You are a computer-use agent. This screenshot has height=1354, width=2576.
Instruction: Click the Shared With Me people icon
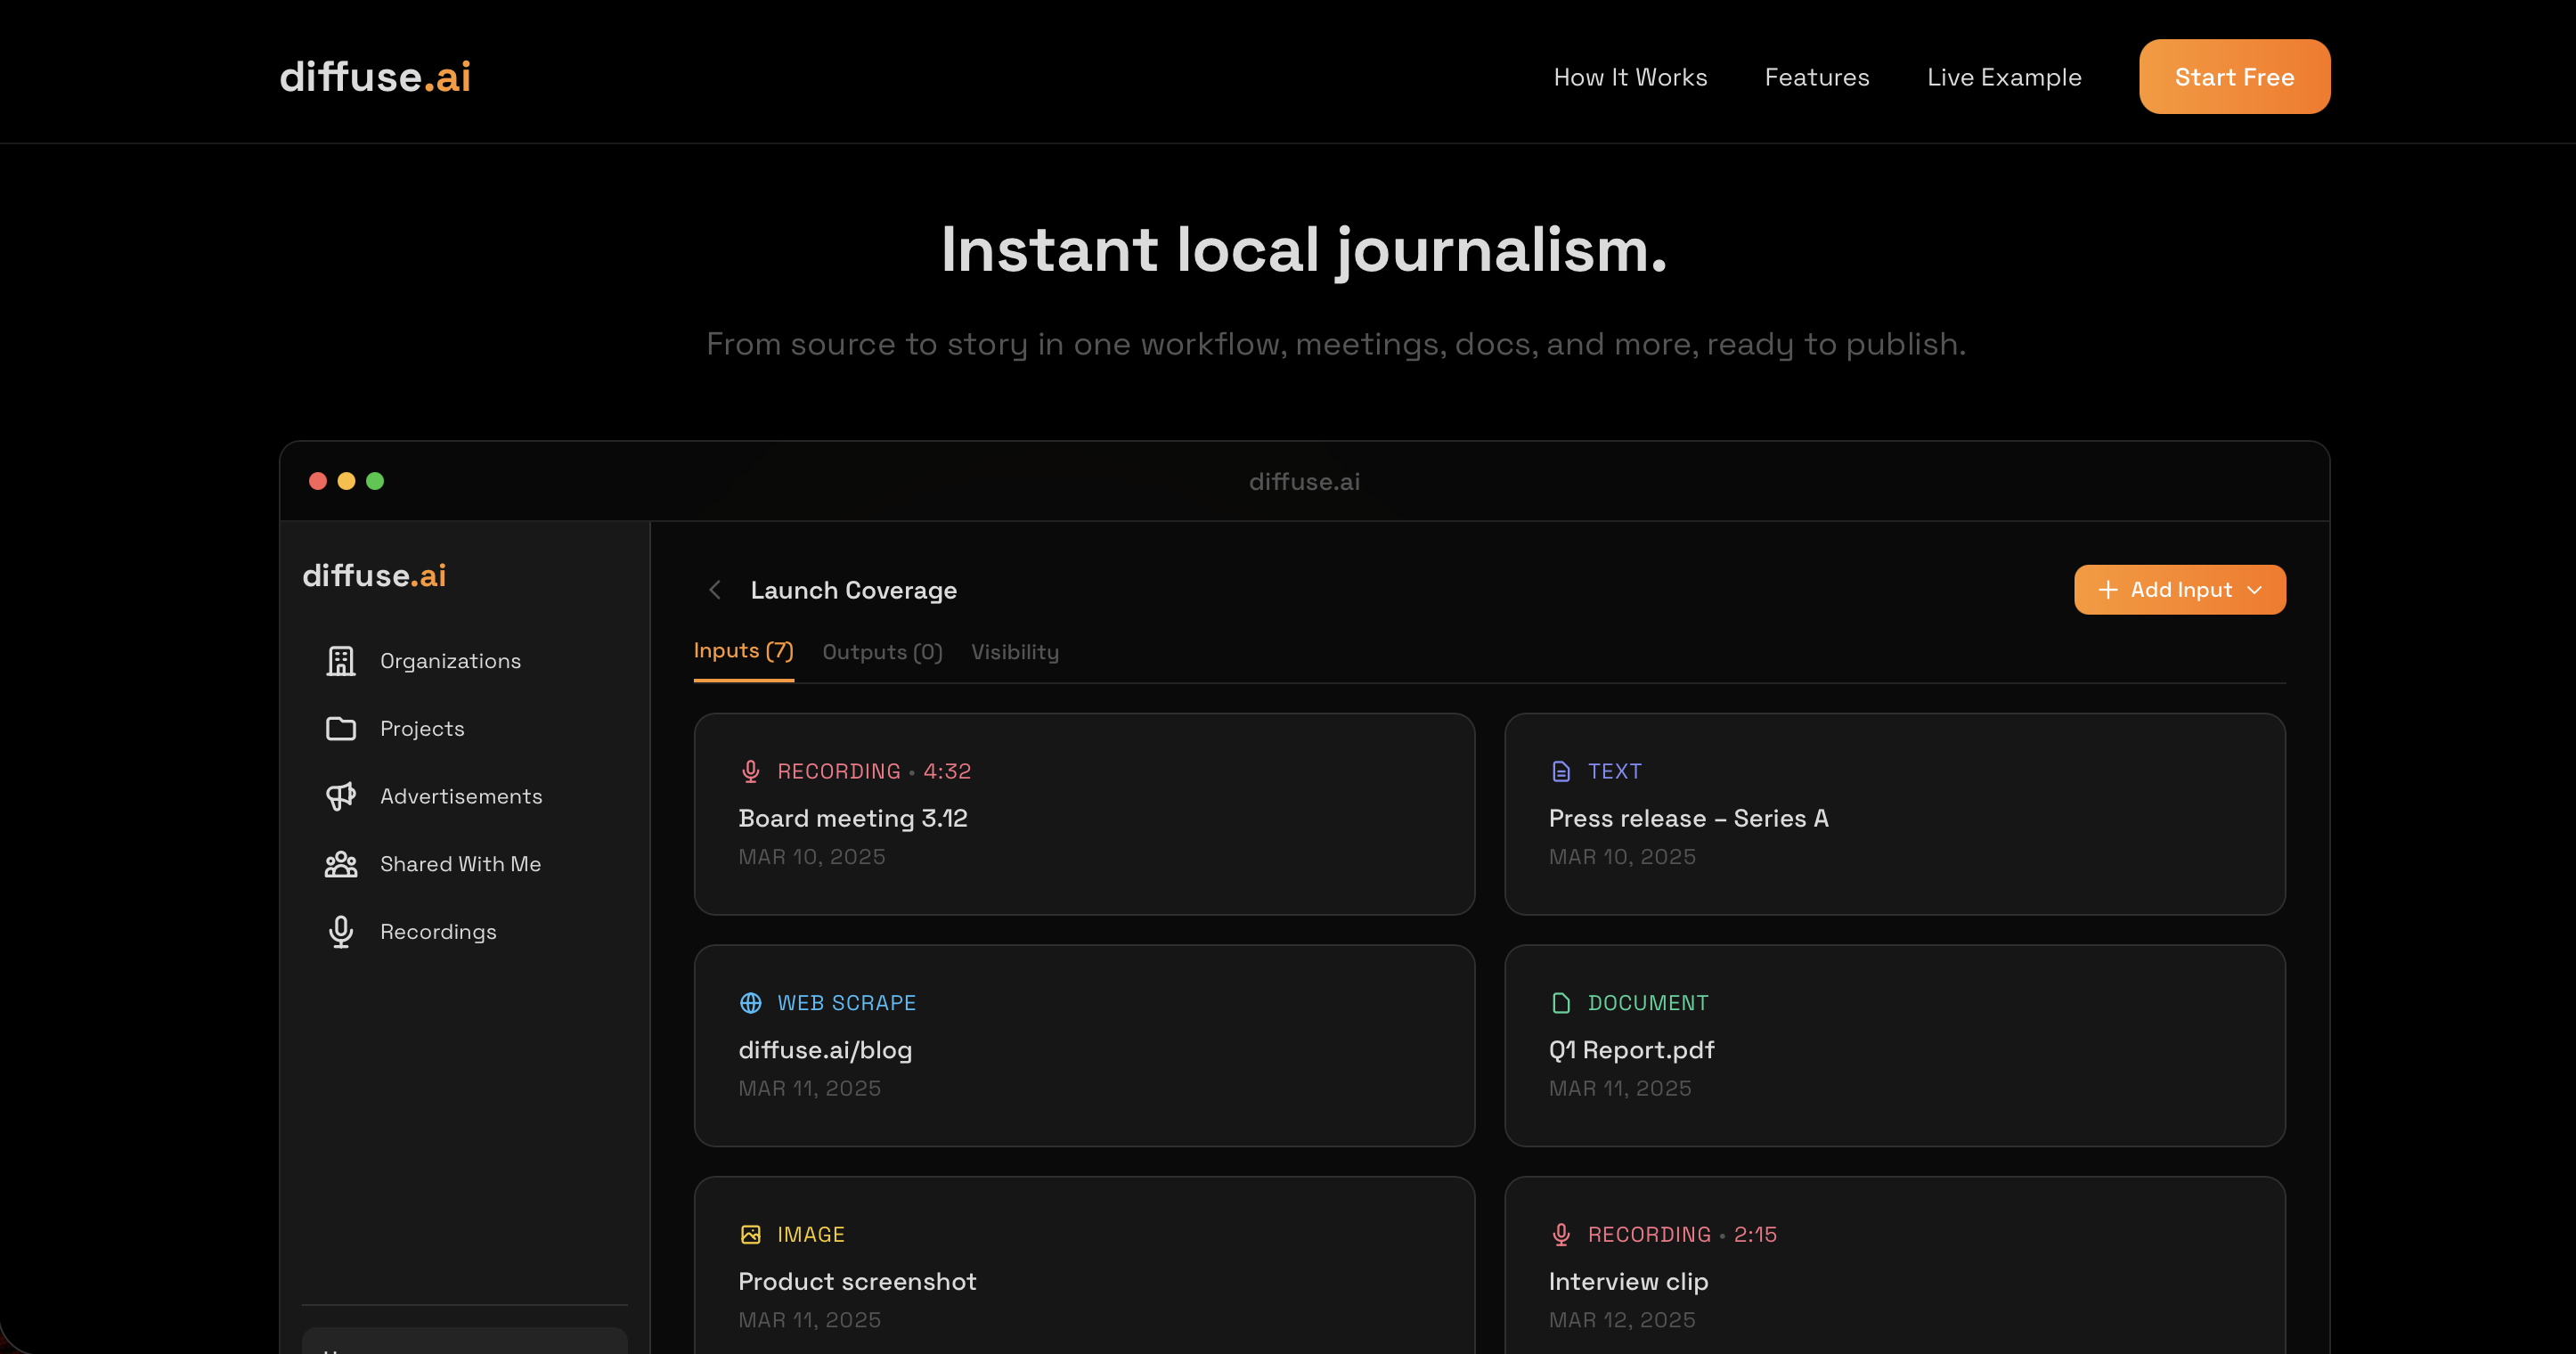coord(341,864)
